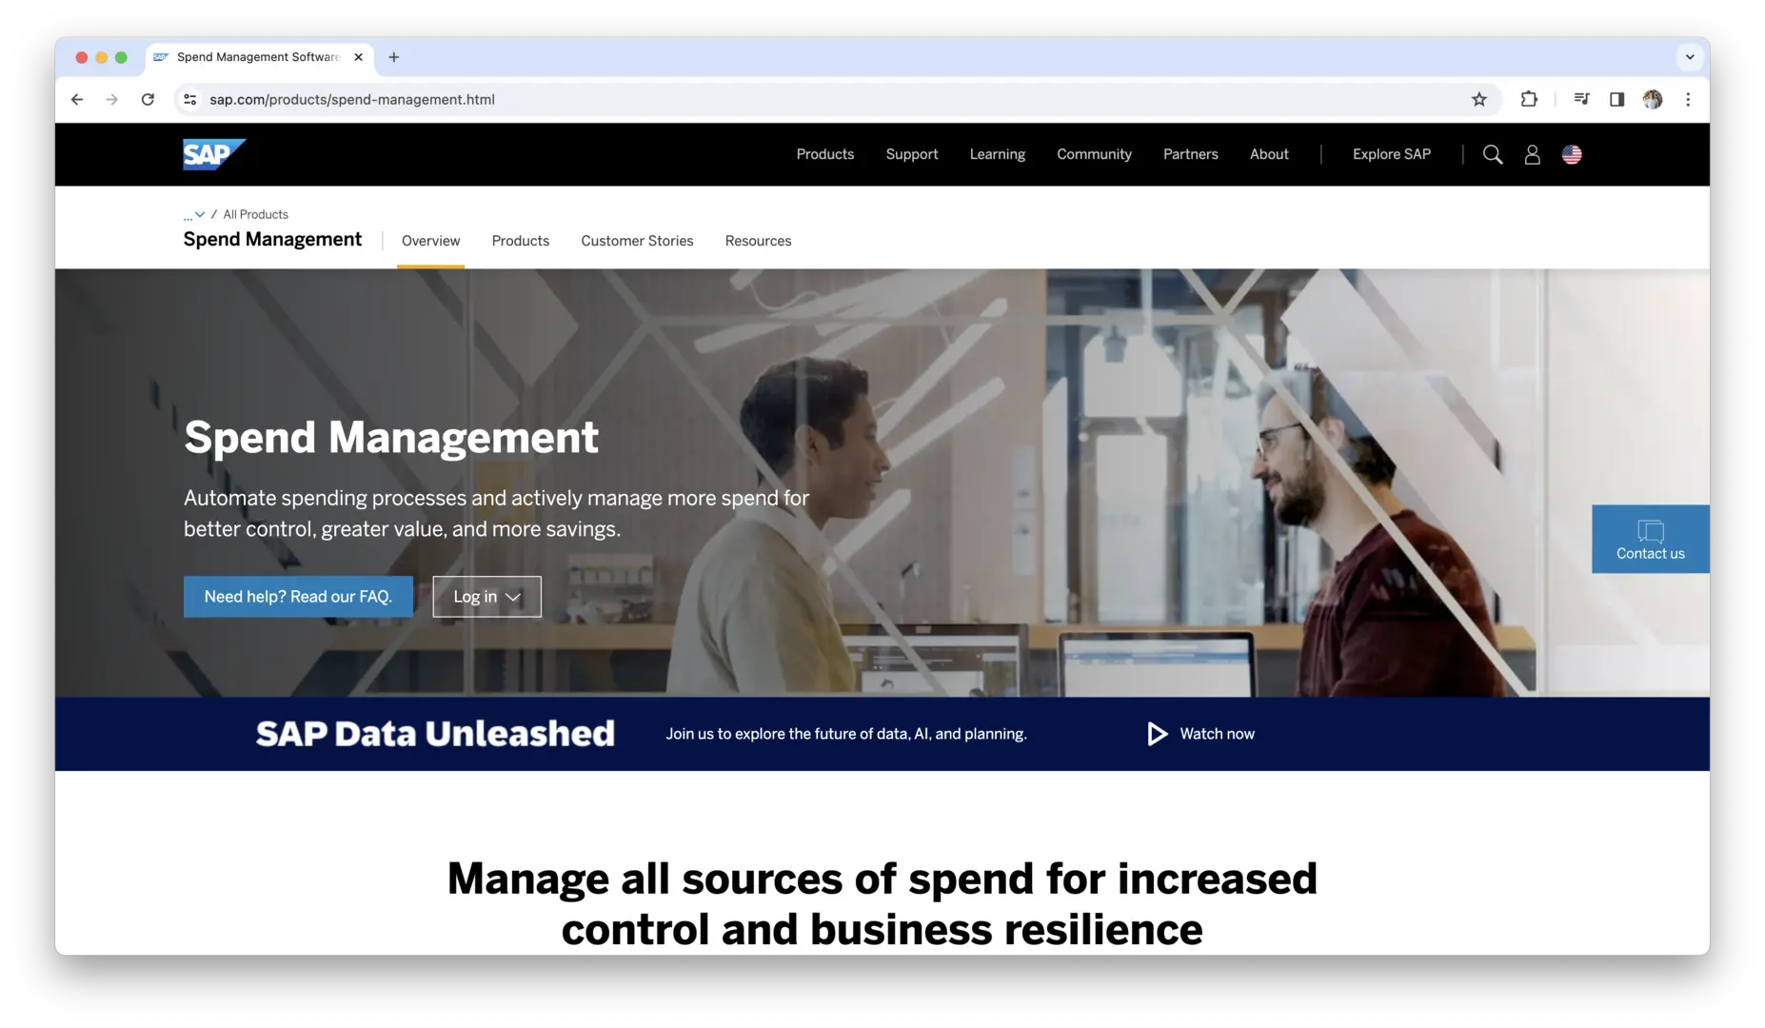Switch to the Products sub-navigation tab

click(520, 241)
